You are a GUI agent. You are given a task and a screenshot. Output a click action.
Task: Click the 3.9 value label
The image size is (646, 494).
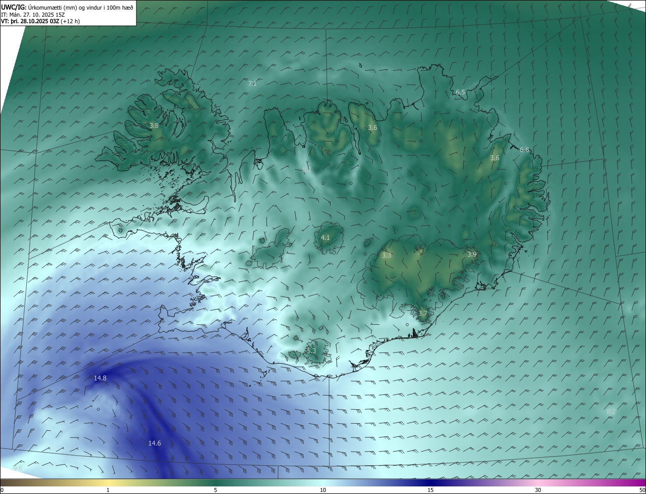click(x=471, y=254)
